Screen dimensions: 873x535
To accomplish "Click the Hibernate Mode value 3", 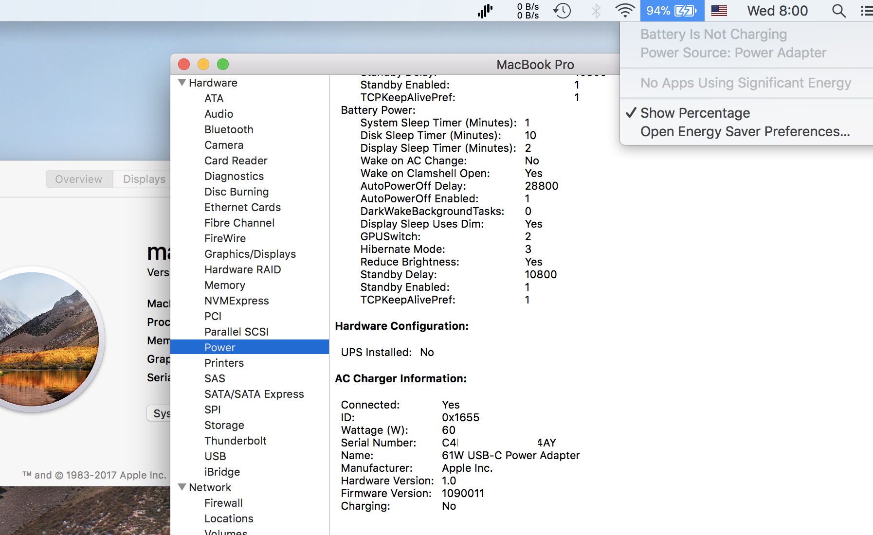I will click(528, 249).
